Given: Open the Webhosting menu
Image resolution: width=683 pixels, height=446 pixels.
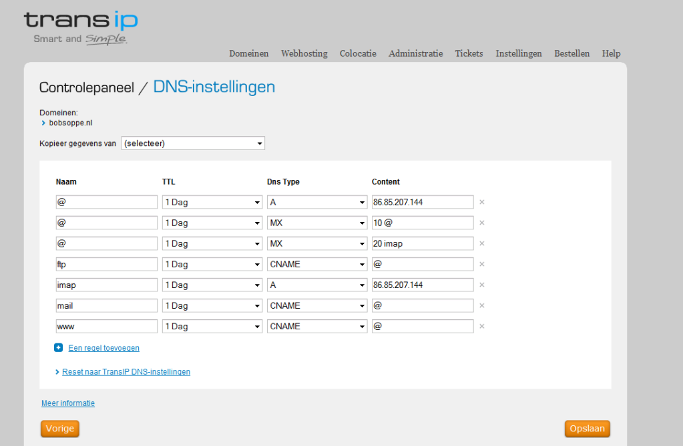Looking at the screenshot, I should click(304, 53).
